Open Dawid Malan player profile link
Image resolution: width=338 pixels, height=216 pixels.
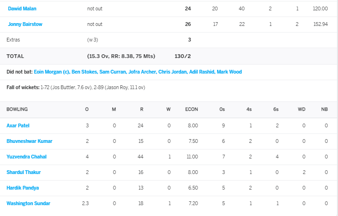22,8
